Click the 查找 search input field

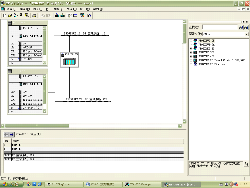click(220, 27)
